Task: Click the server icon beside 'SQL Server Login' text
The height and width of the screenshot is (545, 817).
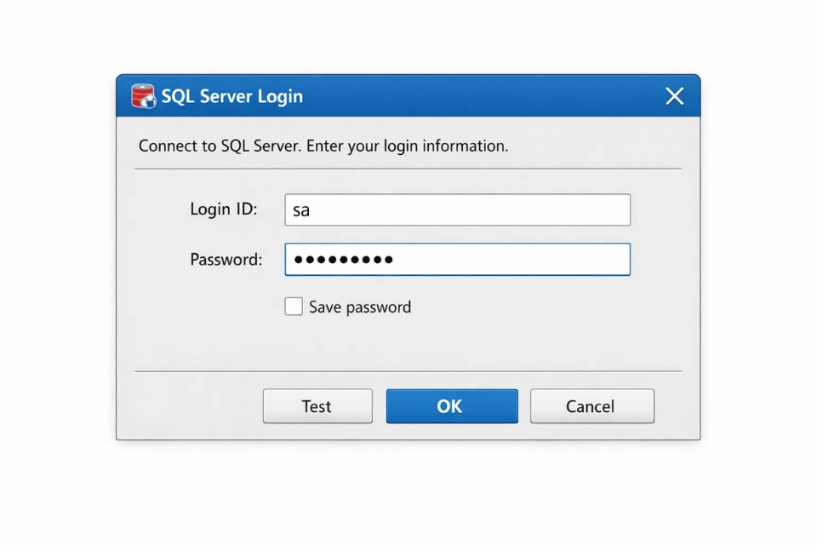Action: click(141, 95)
